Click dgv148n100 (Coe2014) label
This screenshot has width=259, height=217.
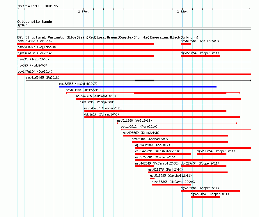tap(152, 145)
